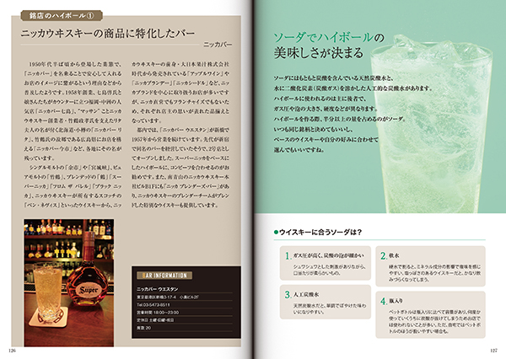The height and width of the screenshot is (359, 506).
Task: Click card 3 title 人工炭酸水
Action: (x=305, y=294)
